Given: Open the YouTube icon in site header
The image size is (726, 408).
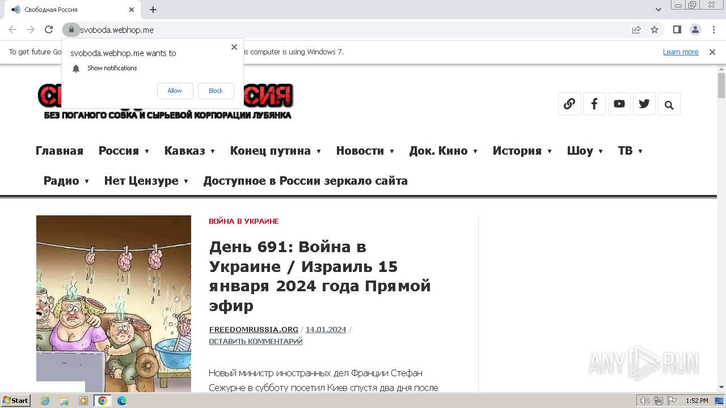Looking at the screenshot, I should click(619, 104).
